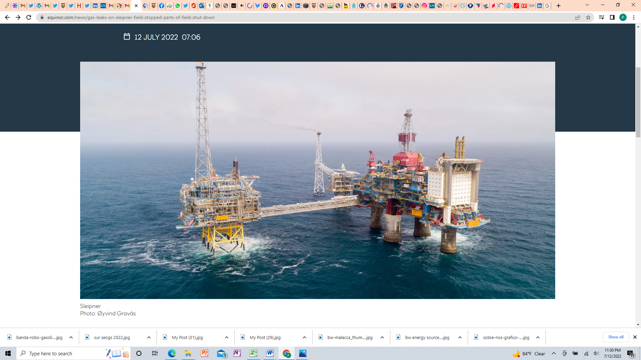This screenshot has width=641, height=360.
Task: Close the downloads bar
Action: pos(635,337)
